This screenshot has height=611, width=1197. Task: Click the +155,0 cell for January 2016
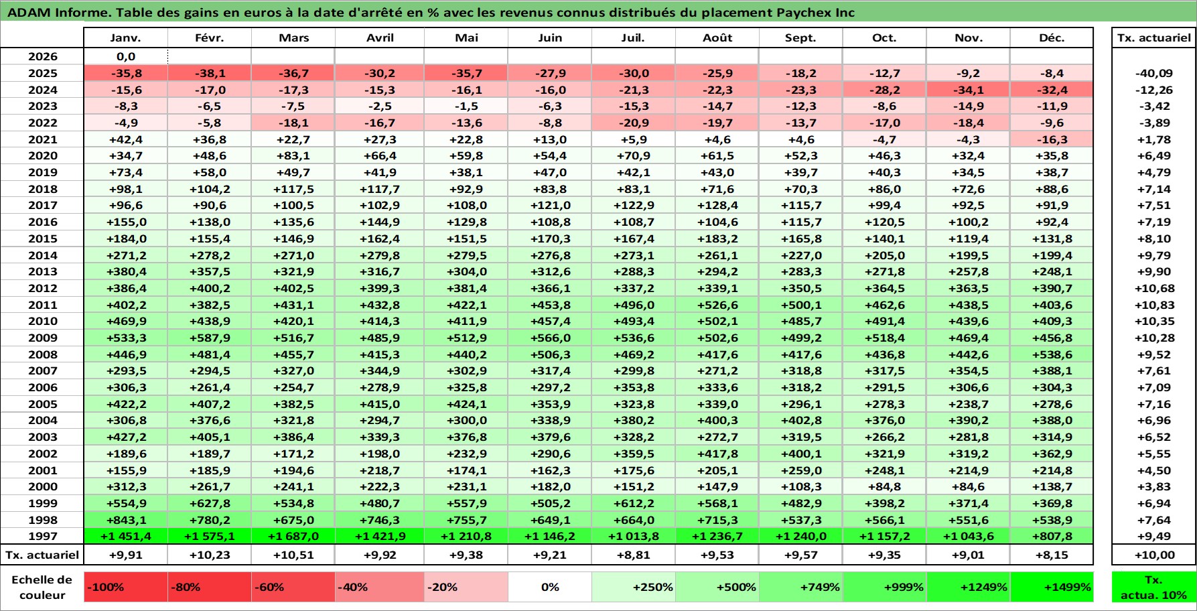(x=126, y=222)
